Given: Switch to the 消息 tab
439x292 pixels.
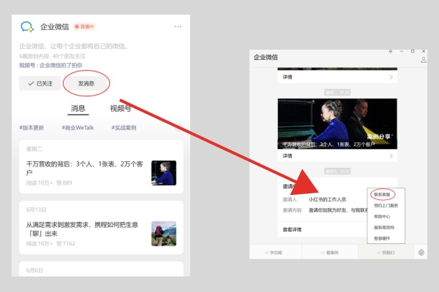Looking at the screenshot, I should [78, 109].
